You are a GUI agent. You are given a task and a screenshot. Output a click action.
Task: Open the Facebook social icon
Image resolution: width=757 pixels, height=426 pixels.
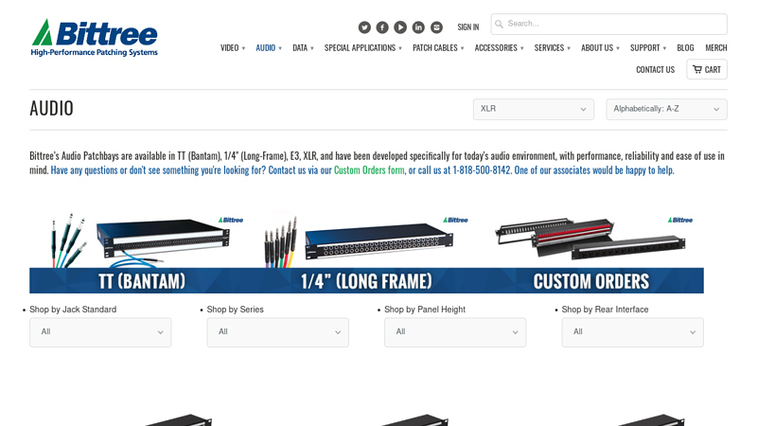coord(382,27)
